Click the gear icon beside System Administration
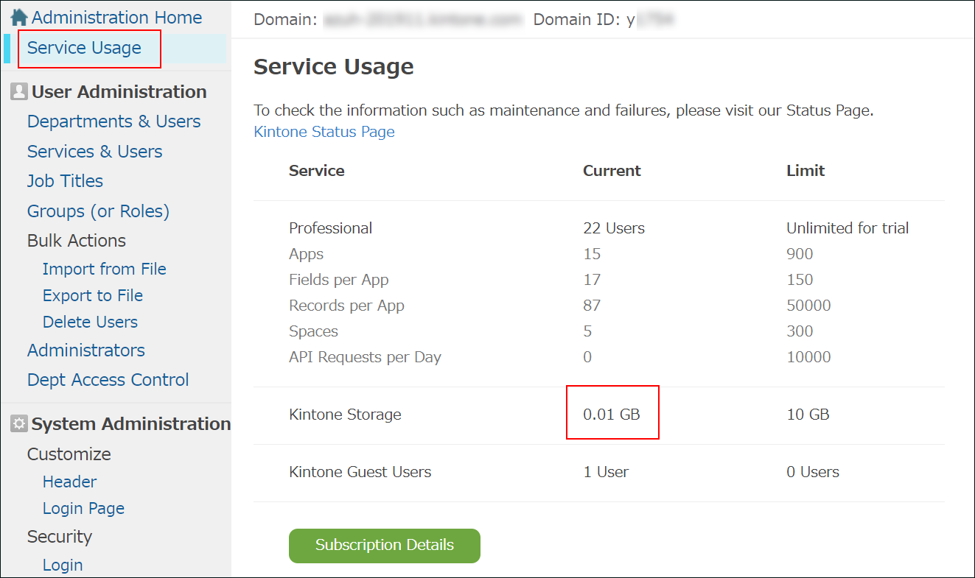975x578 pixels. [18, 423]
